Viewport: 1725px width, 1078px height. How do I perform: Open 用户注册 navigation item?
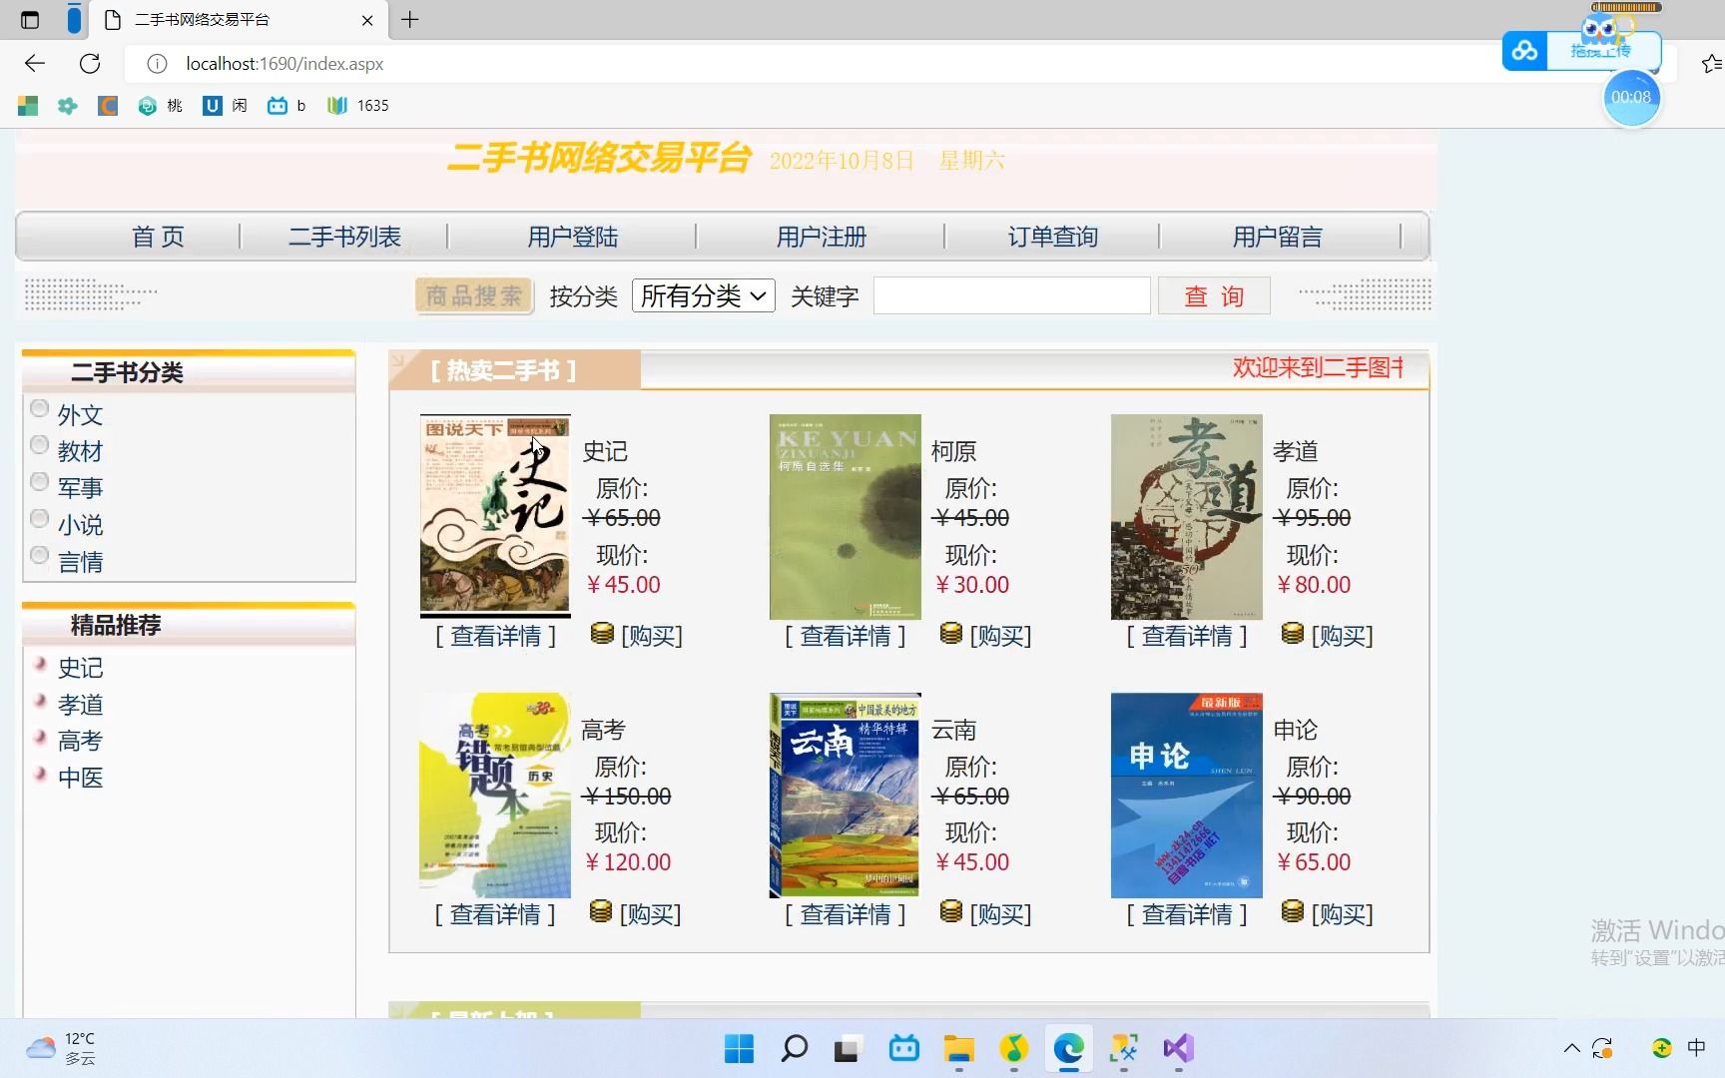[822, 237]
